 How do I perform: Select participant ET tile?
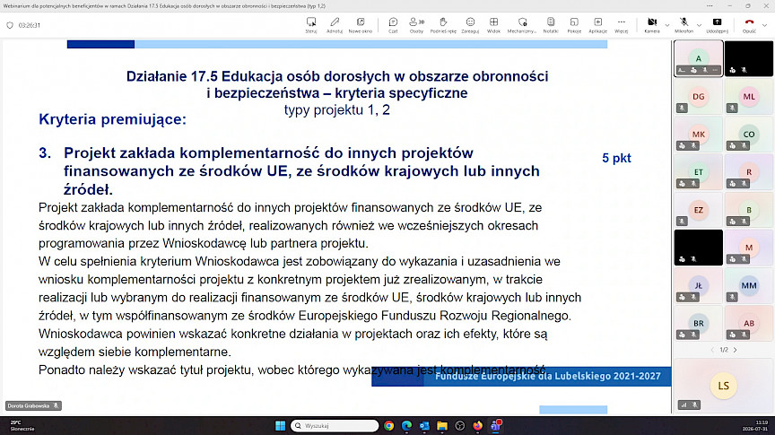click(699, 172)
